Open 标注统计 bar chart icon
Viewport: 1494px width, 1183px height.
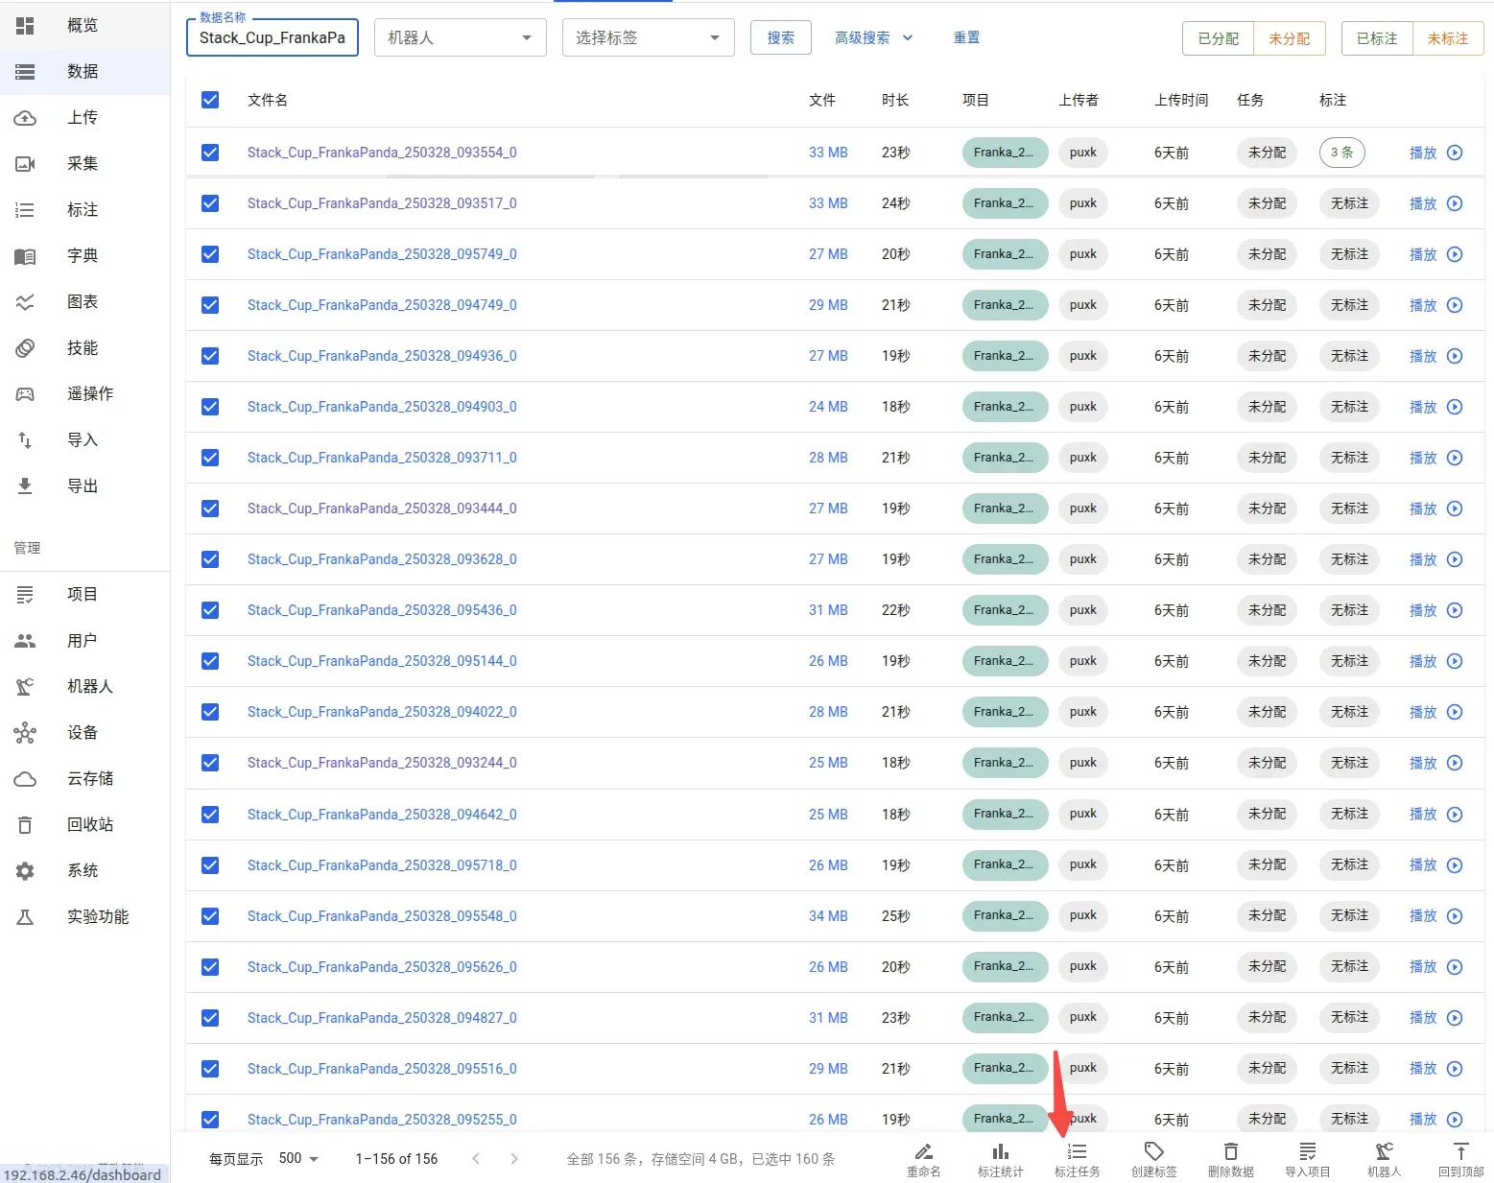pos(1000,1151)
